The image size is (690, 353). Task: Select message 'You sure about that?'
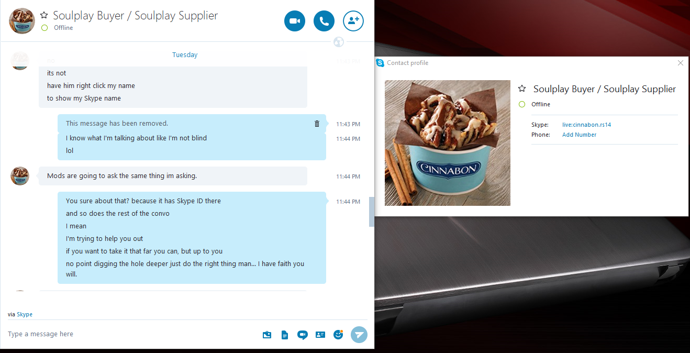[x=143, y=201]
